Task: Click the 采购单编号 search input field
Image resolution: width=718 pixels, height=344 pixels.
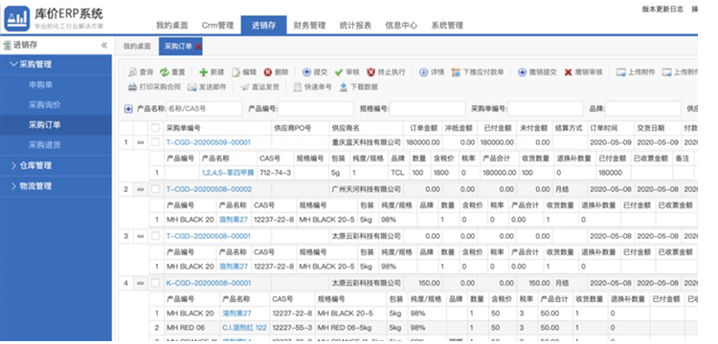Action: coord(546,109)
